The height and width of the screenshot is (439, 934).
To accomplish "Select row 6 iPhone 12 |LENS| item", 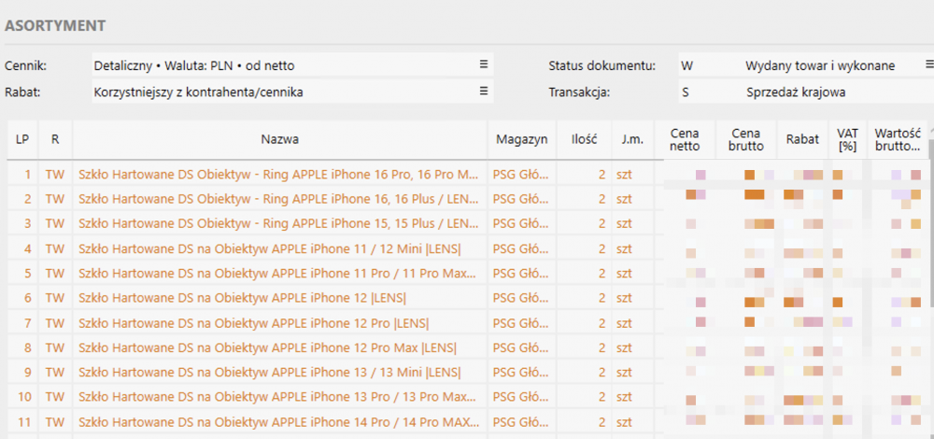I will pos(243,298).
